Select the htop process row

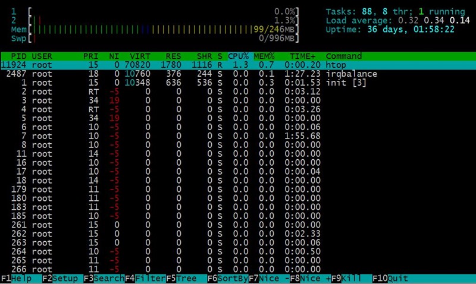tap(238, 65)
